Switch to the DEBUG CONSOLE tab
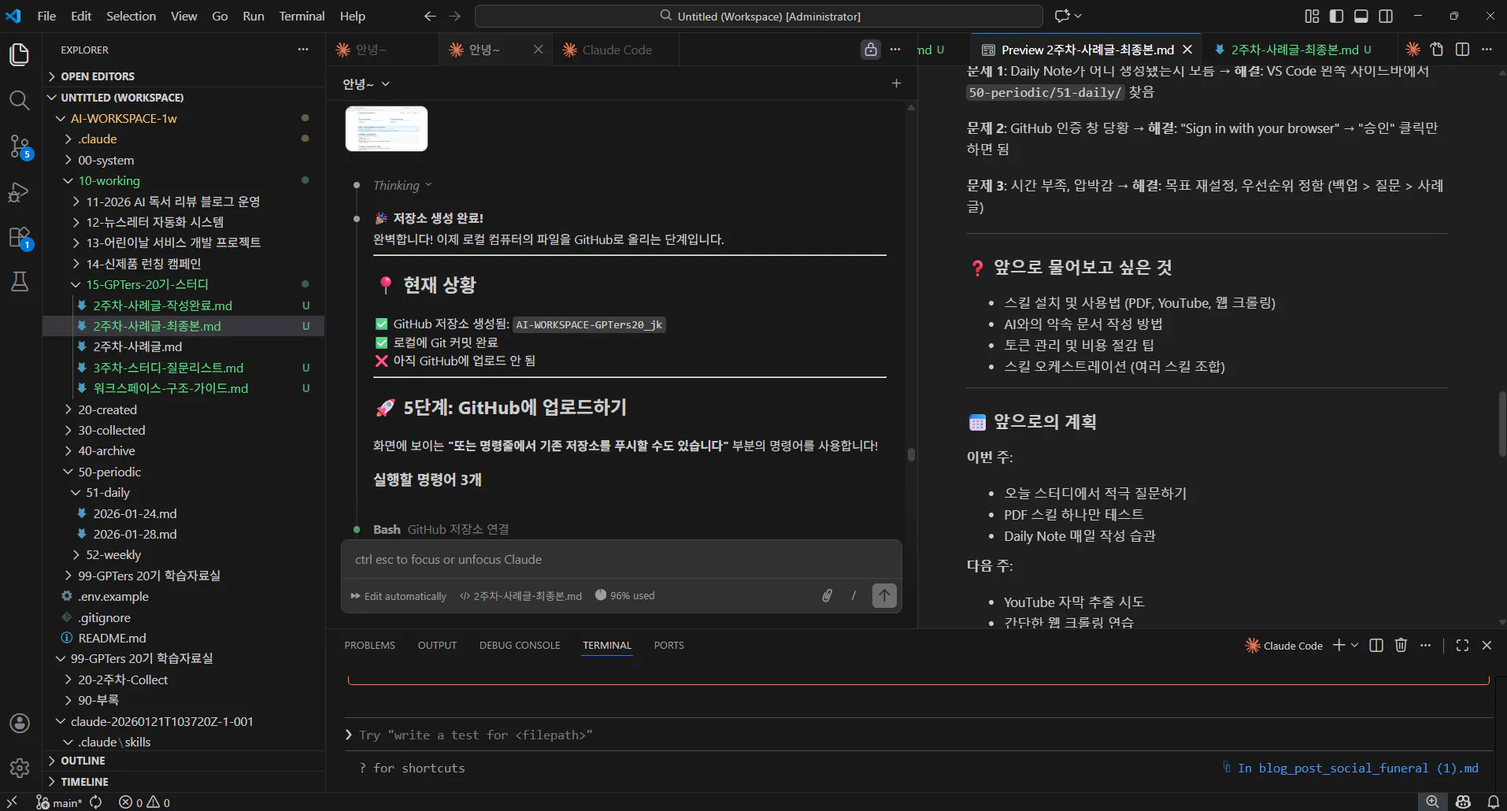 pyautogui.click(x=520, y=645)
